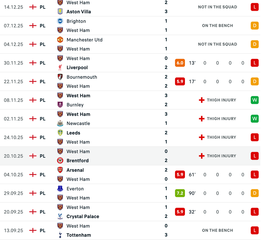263x240 pixels.
Task: Click the Newcastle club crest icon
Action: point(60,123)
